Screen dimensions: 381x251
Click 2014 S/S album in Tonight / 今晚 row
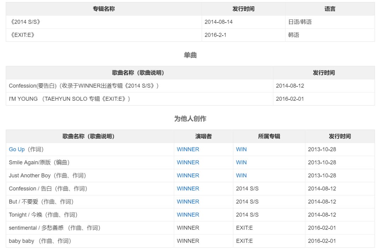(247, 215)
